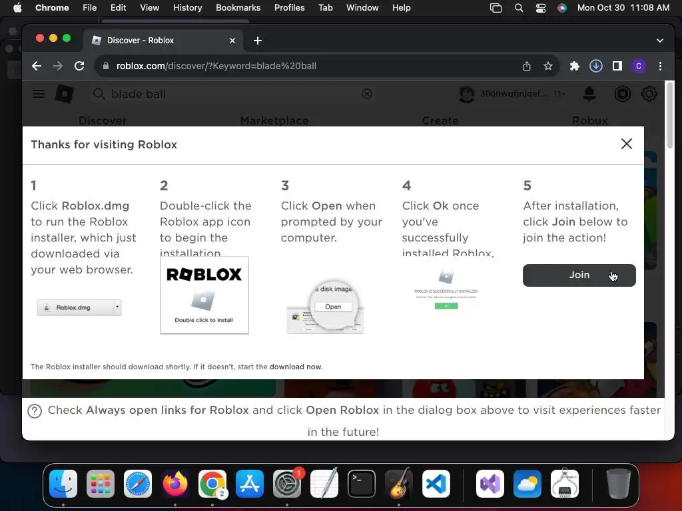Click the site padlock icon

[x=105, y=66]
